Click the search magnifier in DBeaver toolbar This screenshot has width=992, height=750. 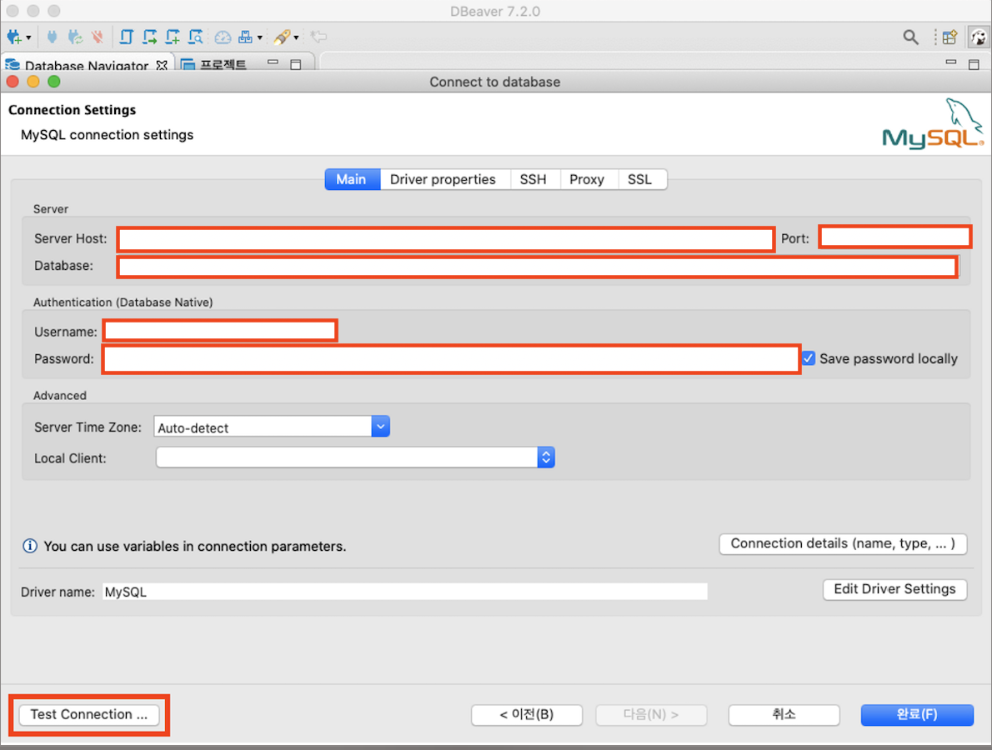click(x=910, y=37)
